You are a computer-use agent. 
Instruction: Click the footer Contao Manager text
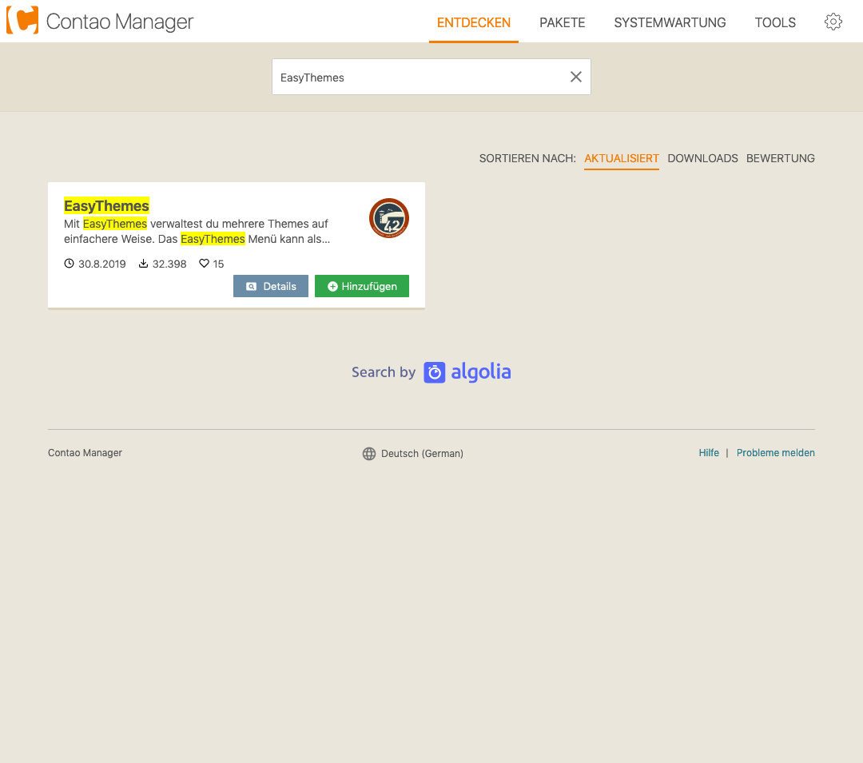pos(85,453)
